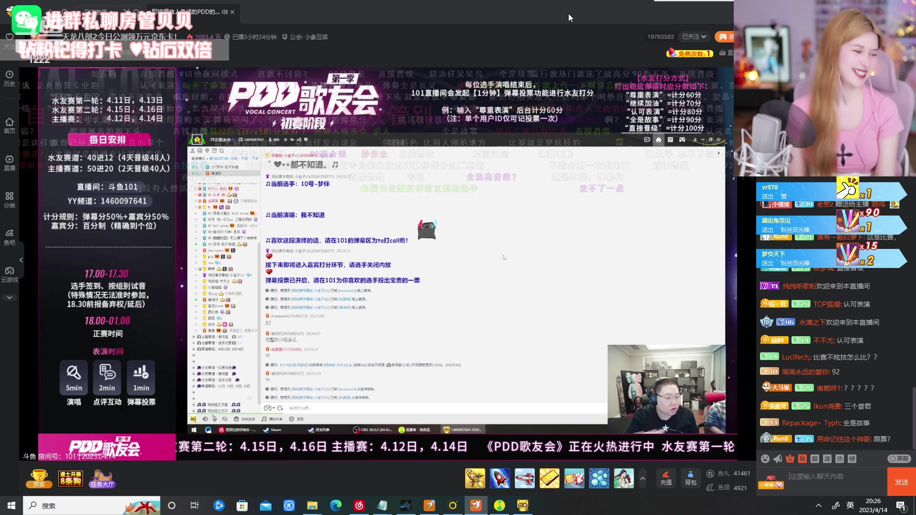Viewport: 916px width, 515px height.
Task: Send the red-blue rocket gift
Action: 500,478
